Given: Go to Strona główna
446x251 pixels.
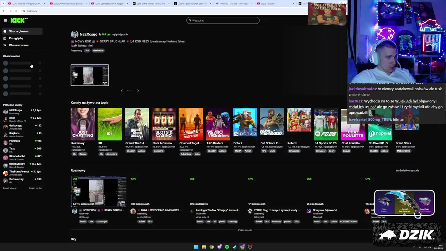Looking at the screenshot, I should (22, 31).
